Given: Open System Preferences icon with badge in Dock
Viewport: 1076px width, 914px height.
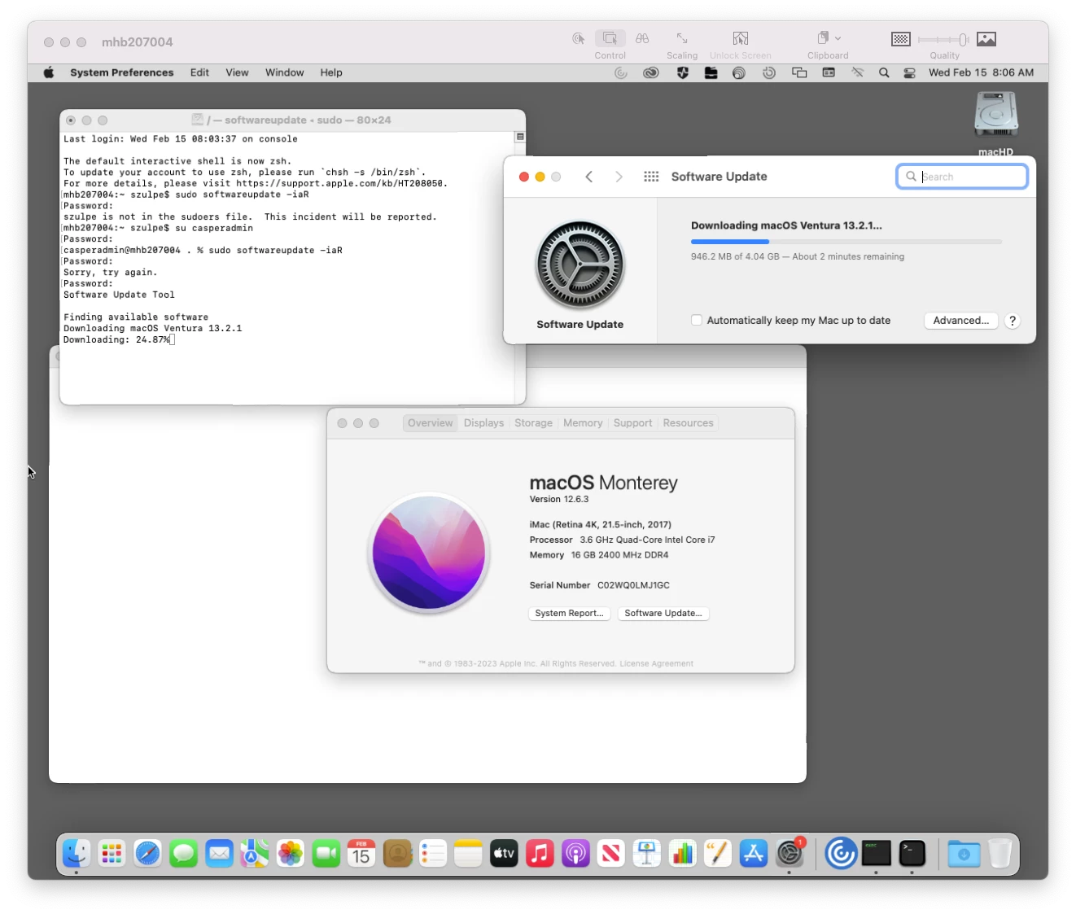Looking at the screenshot, I should tap(790, 853).
